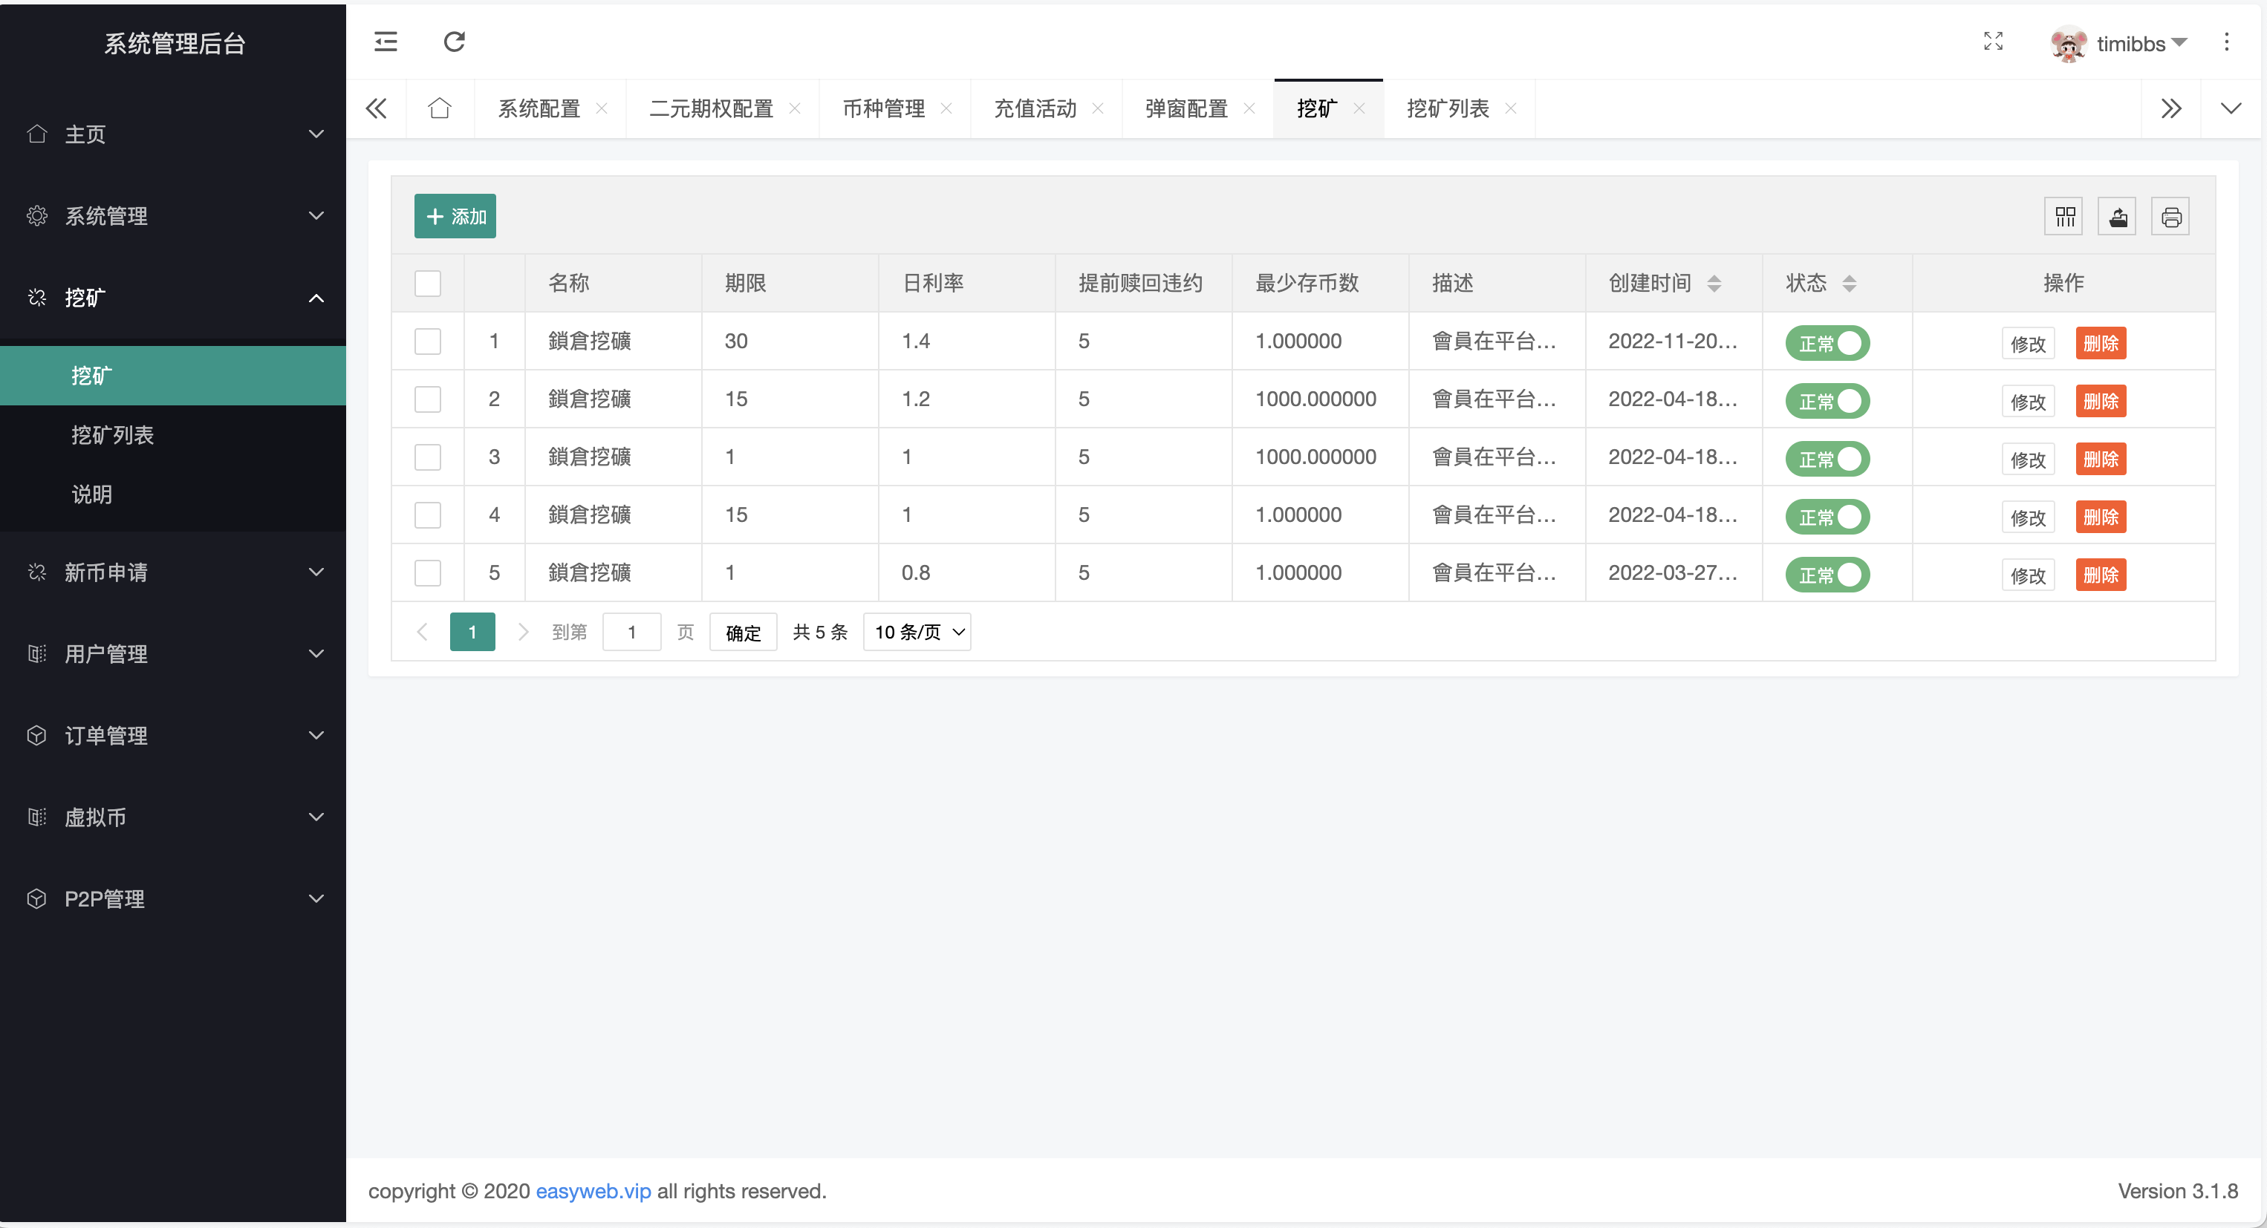
Task: Collapse the sidebar menu
Action: pos(384,42)
